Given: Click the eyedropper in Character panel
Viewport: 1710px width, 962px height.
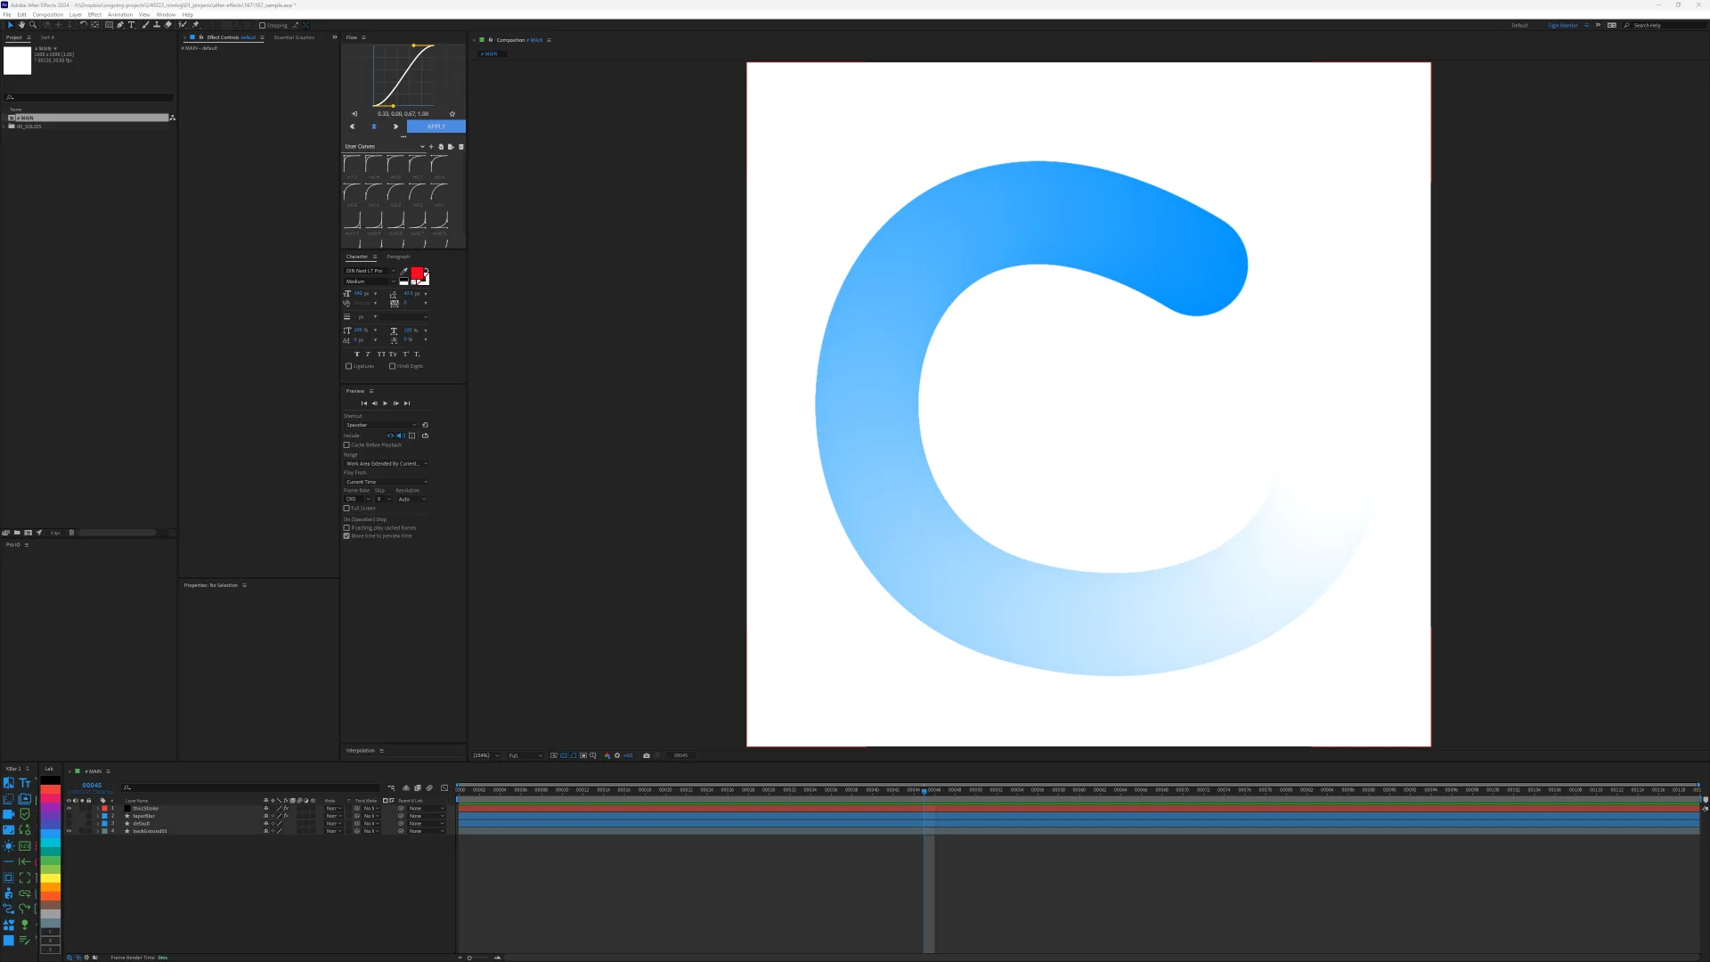Looking at the screenshot, I should [403, 271].
